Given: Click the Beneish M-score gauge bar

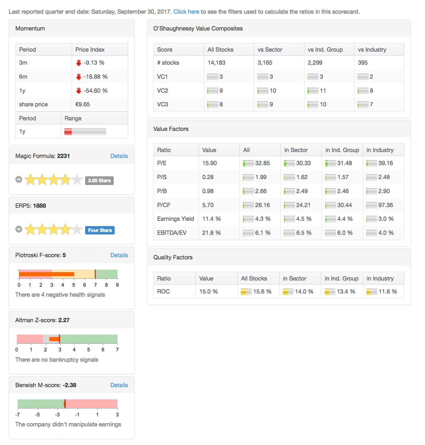Looking at the screenshot, I should (67, 404).
